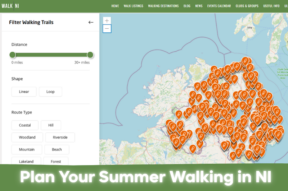This screenshot has height=191, width=288.
Task: Zoom out on the map
Action: point(107,29)
